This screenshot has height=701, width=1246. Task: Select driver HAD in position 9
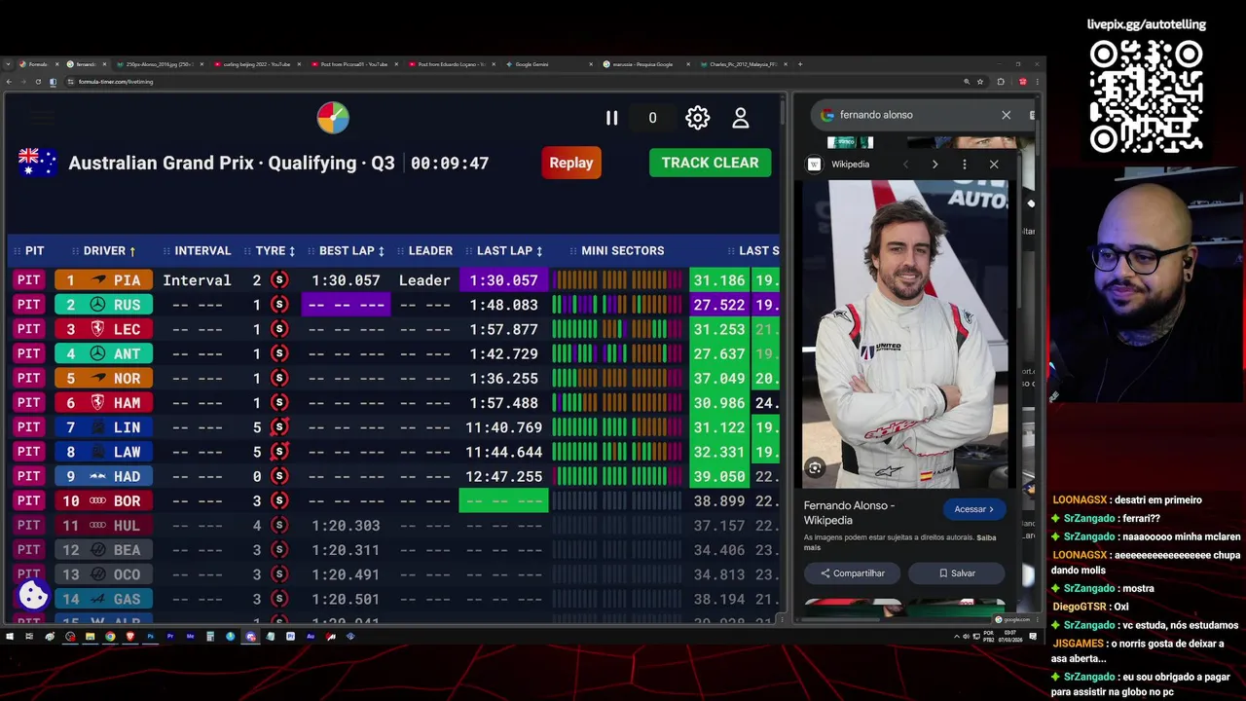pos(103,476)
